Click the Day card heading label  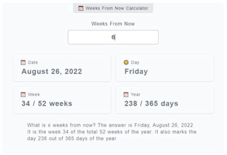click(x=135, y=62)
